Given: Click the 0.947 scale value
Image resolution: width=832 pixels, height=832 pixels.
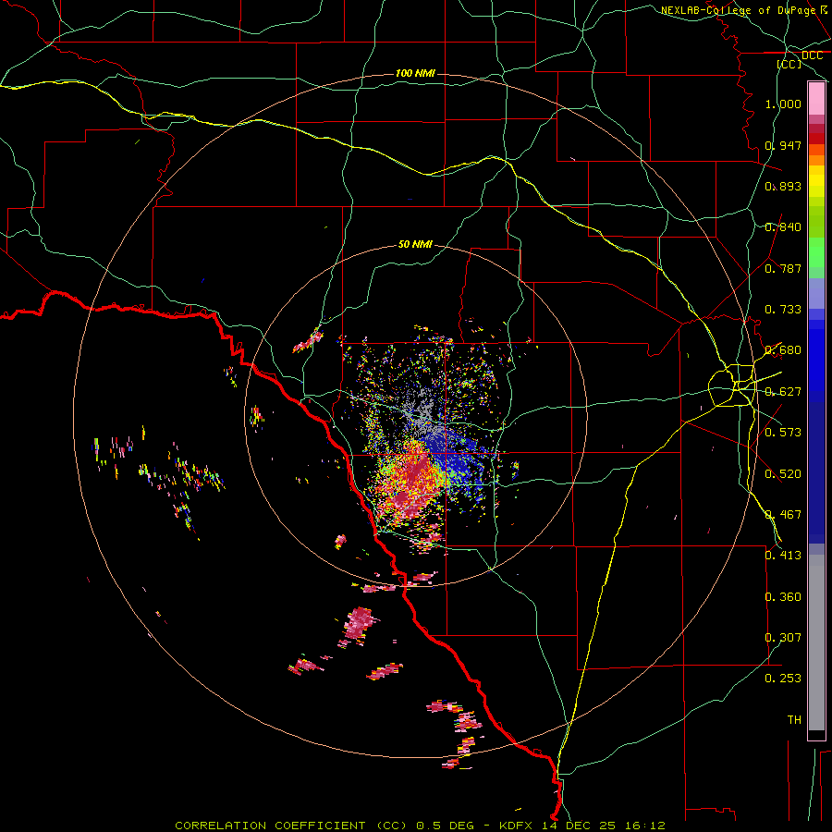Looking at the screenshot, I should point(783,145).
